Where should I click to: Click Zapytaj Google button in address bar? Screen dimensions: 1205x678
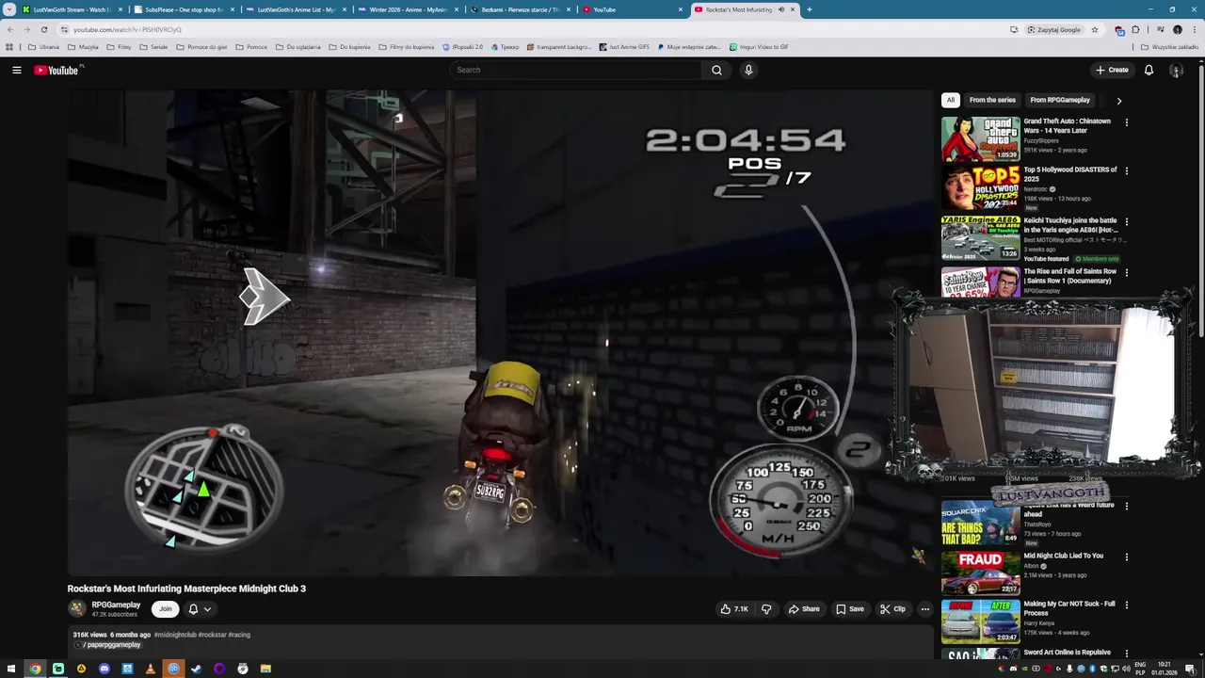click(x=1054, y=29)
